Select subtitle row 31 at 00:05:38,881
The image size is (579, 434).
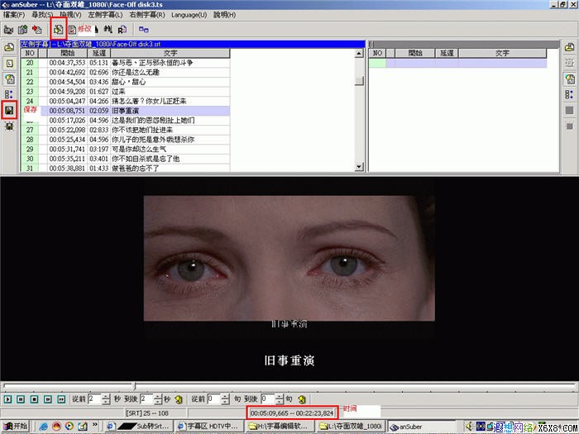click(126, 168)
